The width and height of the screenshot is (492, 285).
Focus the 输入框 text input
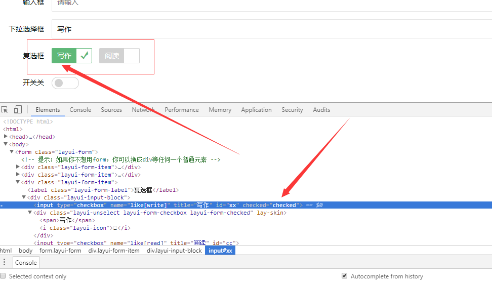pyautogui.click(x=272, y=4)
